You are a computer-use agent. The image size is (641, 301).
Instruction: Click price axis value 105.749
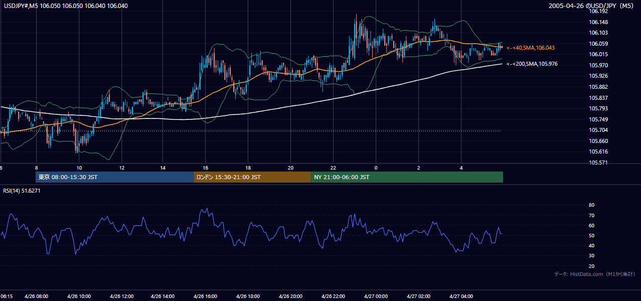tap(598, 119)
